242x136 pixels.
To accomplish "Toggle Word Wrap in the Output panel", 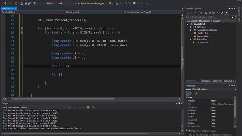I will coord(93,107).
